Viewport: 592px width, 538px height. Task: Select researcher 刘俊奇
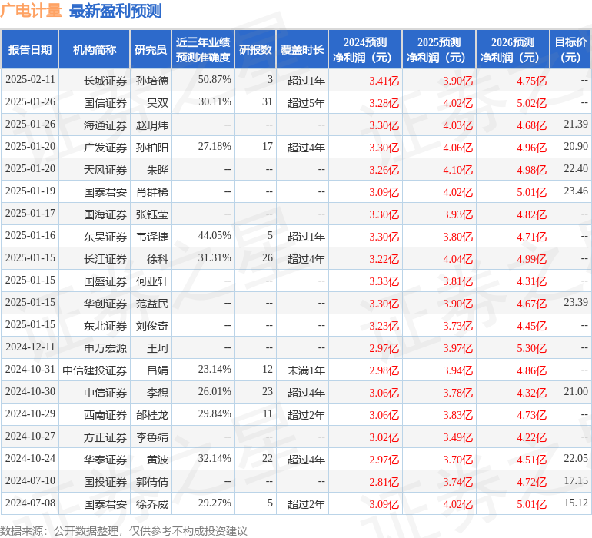tap(152, 325)
